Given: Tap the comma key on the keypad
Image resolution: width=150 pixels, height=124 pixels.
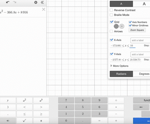Looking at the screenshot, I should click(x=8, y=114).
